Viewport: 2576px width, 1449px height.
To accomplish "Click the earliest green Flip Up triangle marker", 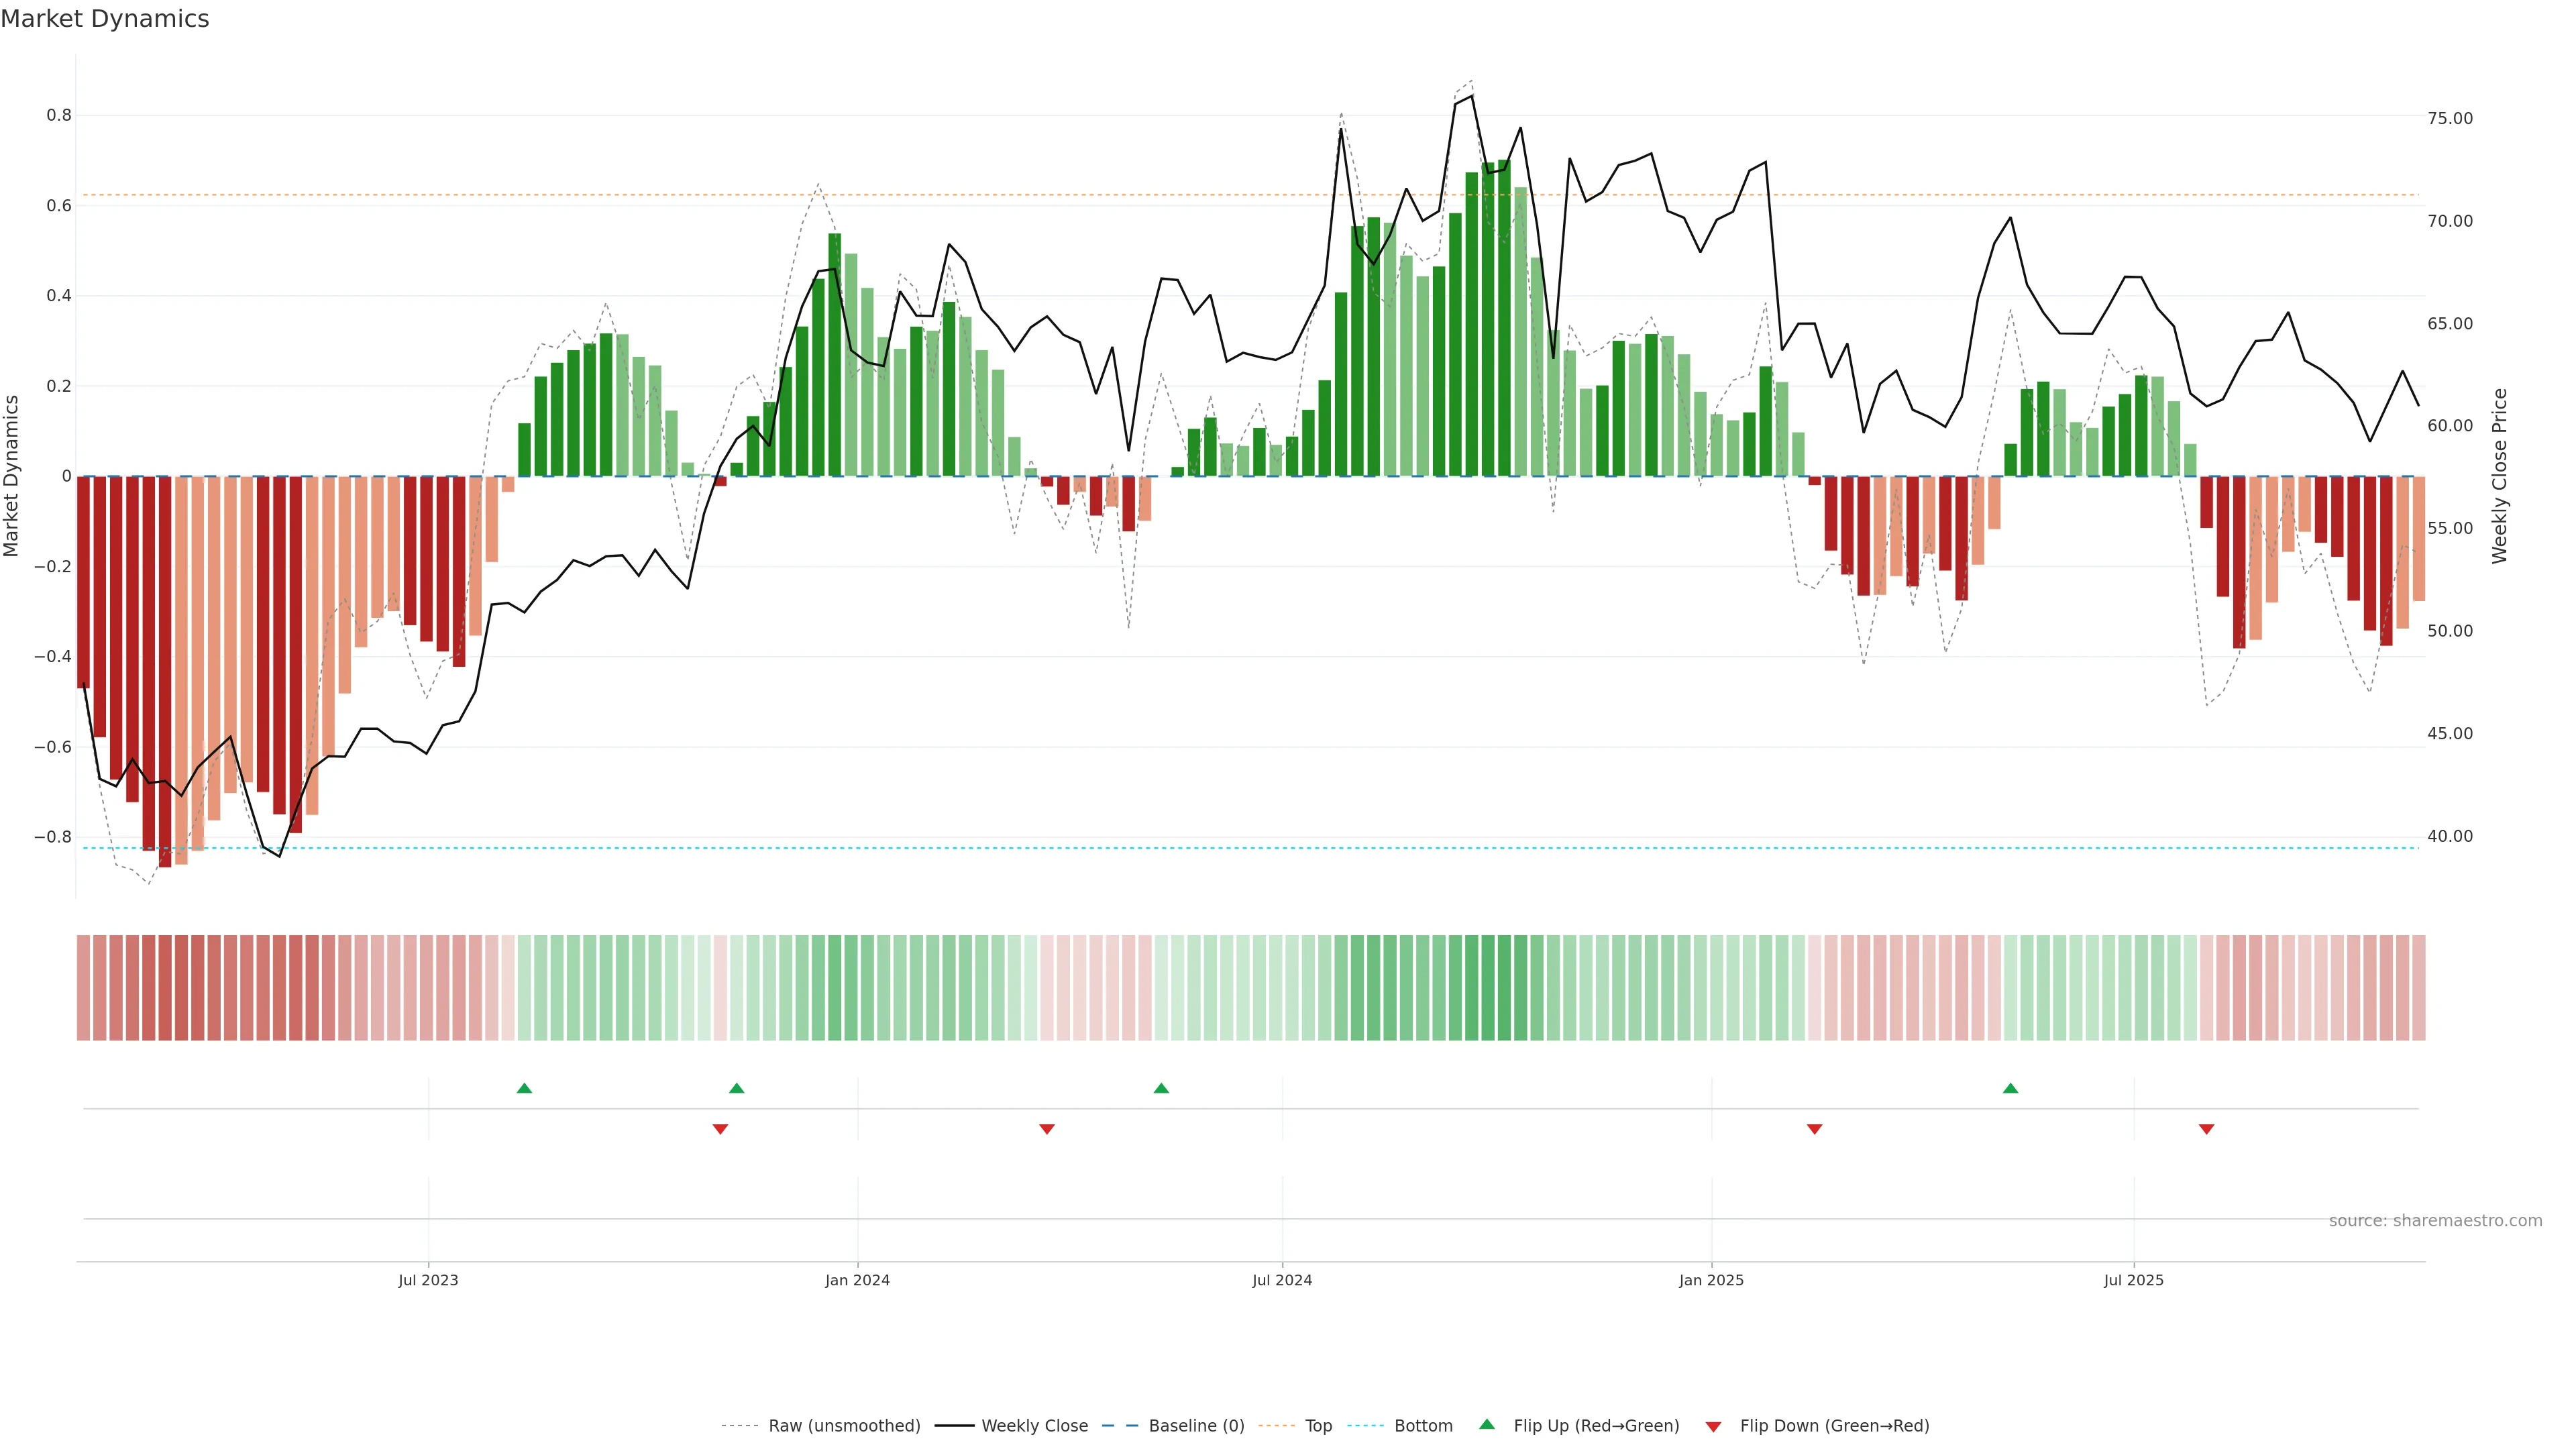I will pos(524,1088).
